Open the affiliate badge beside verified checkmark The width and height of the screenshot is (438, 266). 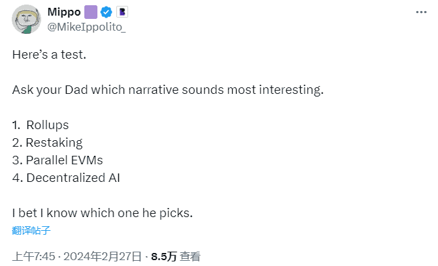[122, 12]
